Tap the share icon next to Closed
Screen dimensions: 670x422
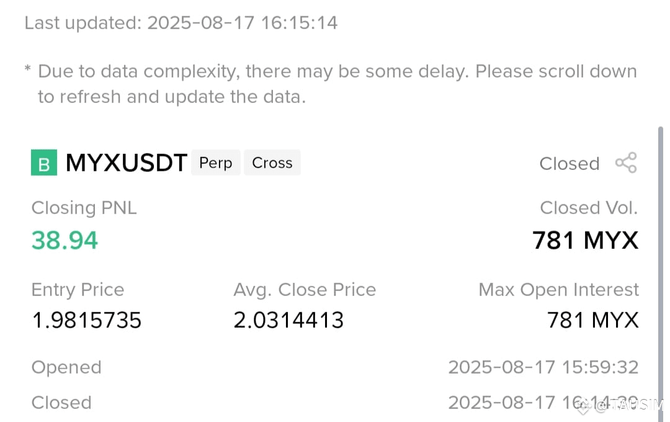click(626, 163)
